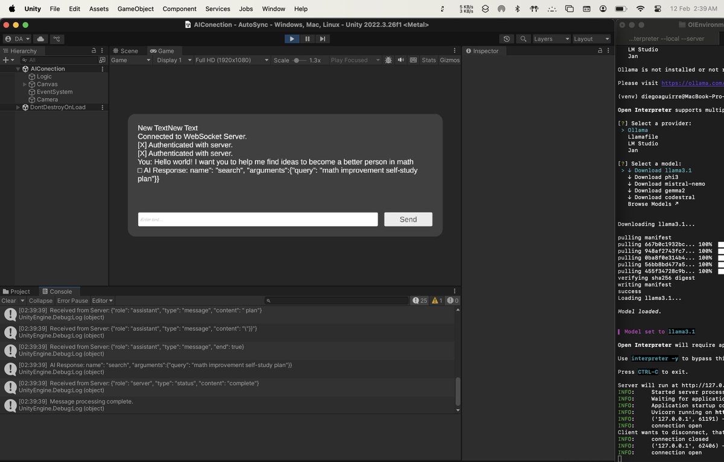Click the Console search field
The image size is (724, 462).
point(337,300)
